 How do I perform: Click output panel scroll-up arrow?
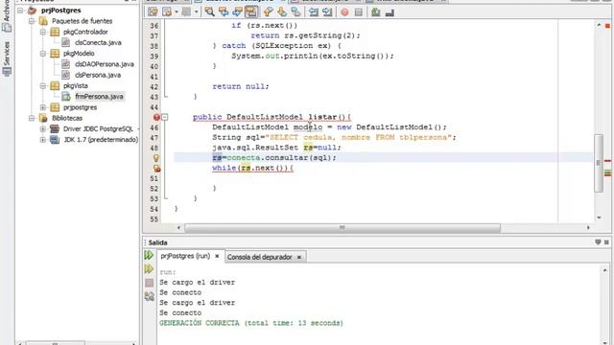604,270
